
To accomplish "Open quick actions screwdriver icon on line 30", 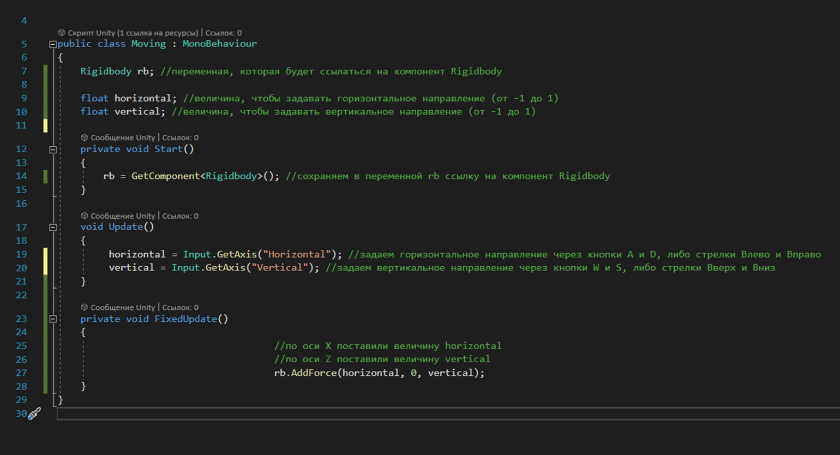I will coord(34,414).
